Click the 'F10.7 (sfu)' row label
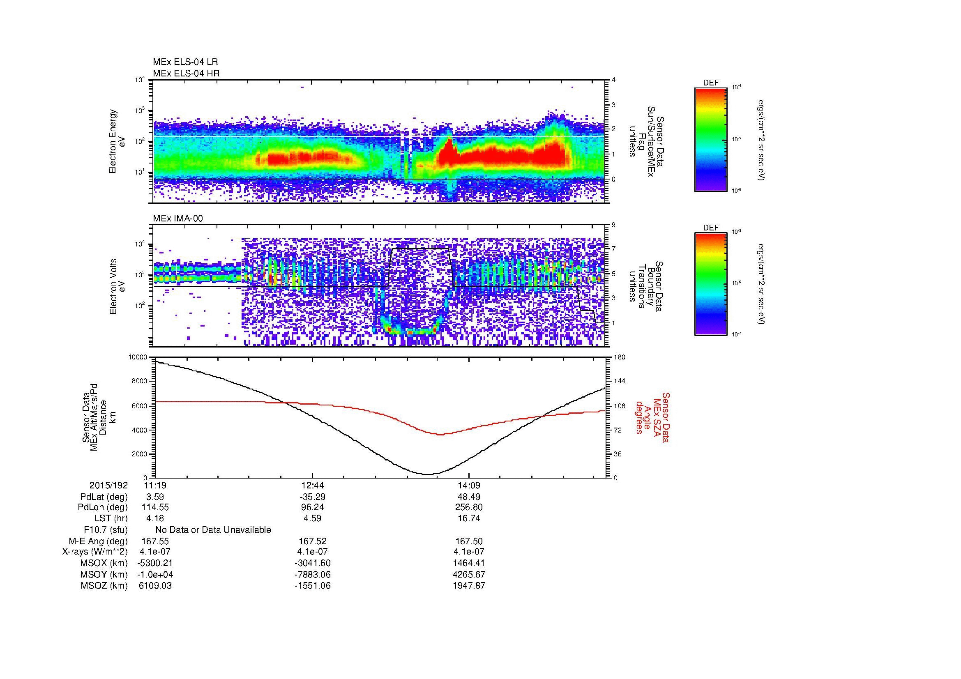Screen dimensions: 961x679 click(106, 530)
